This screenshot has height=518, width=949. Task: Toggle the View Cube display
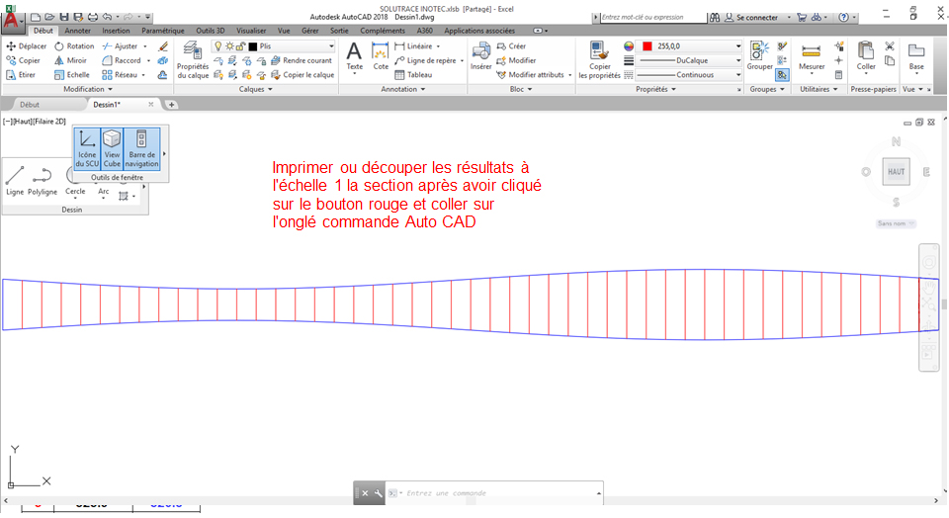coord(113,149)
